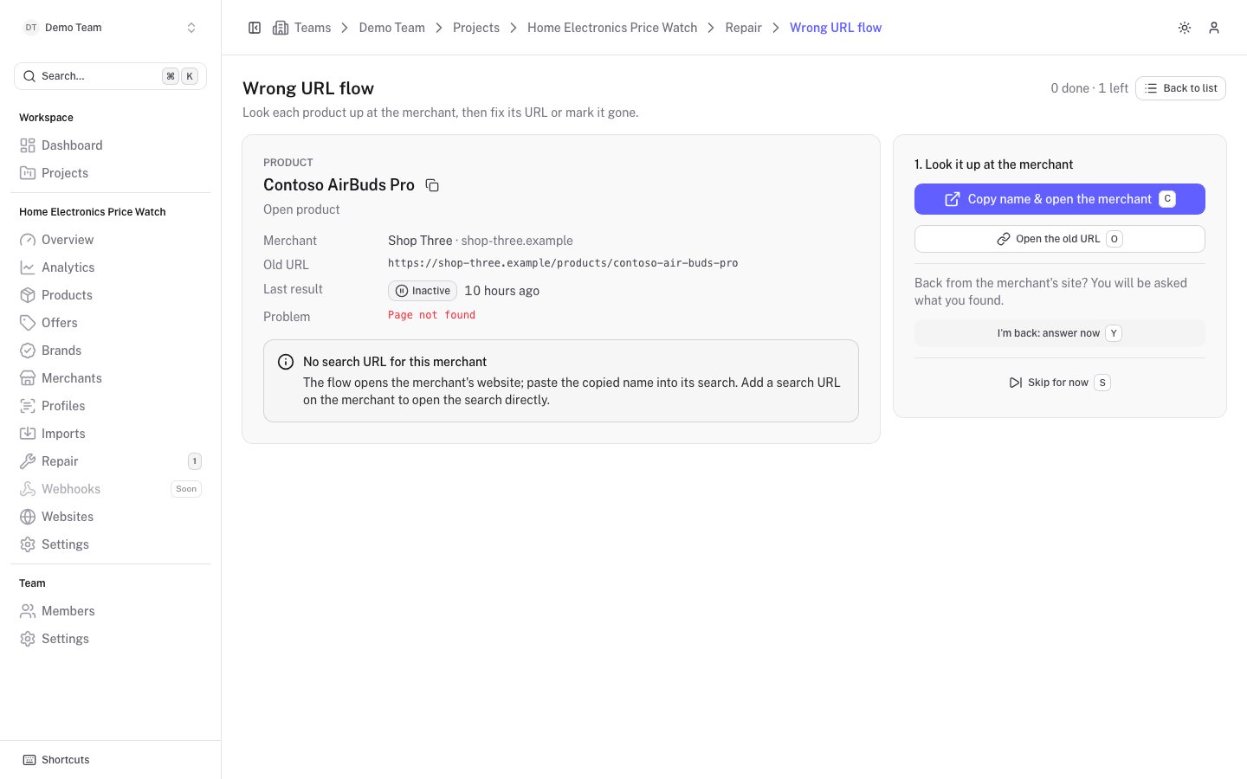
Task: Click the Websites globe icon
Action: tap(28, 517)
